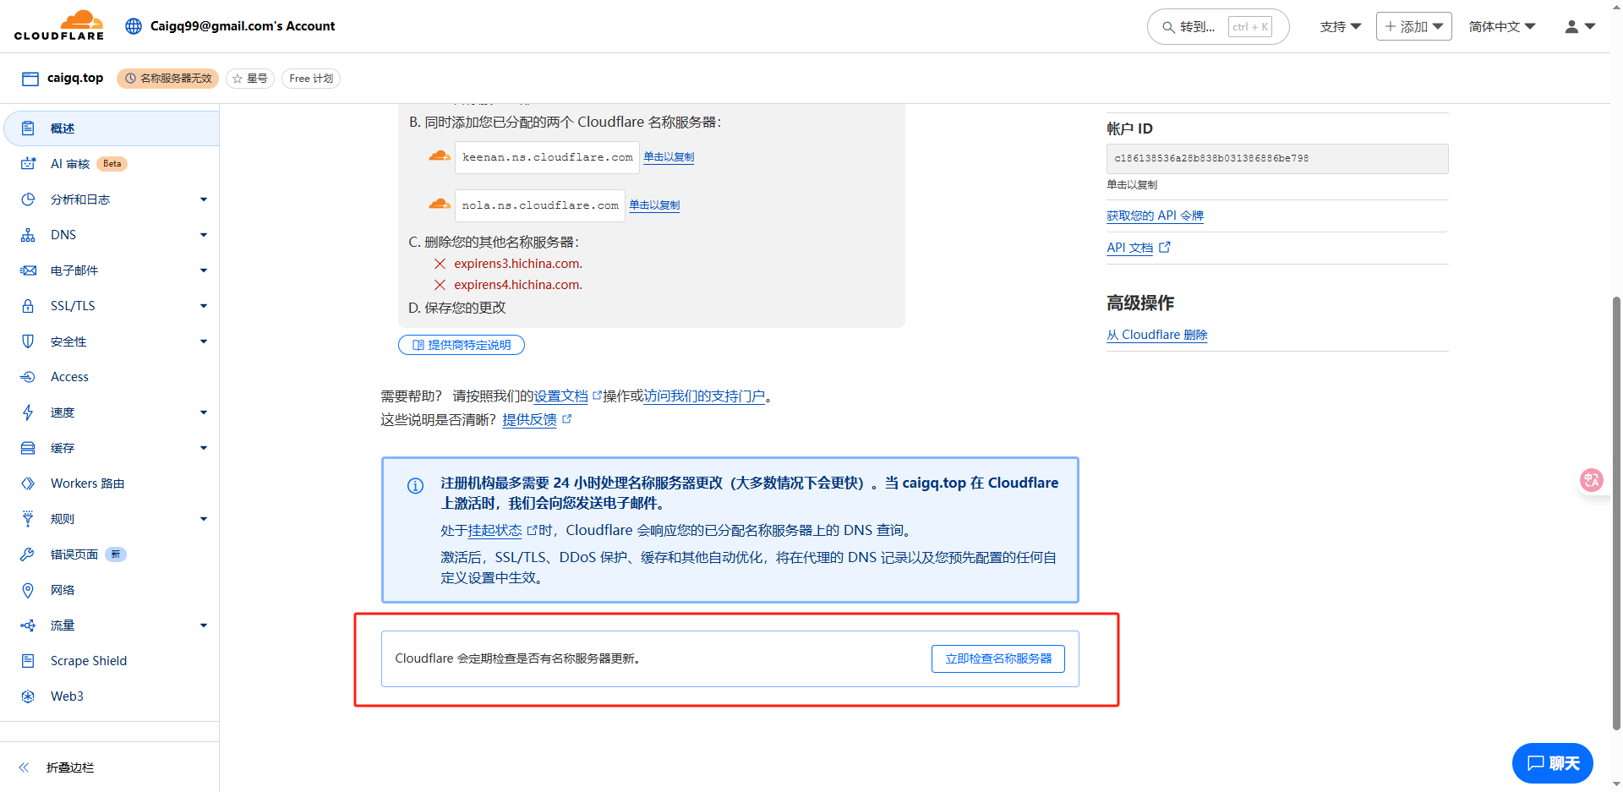
Task: Click the 网络 location pin icon
Action: pos(28,590)
